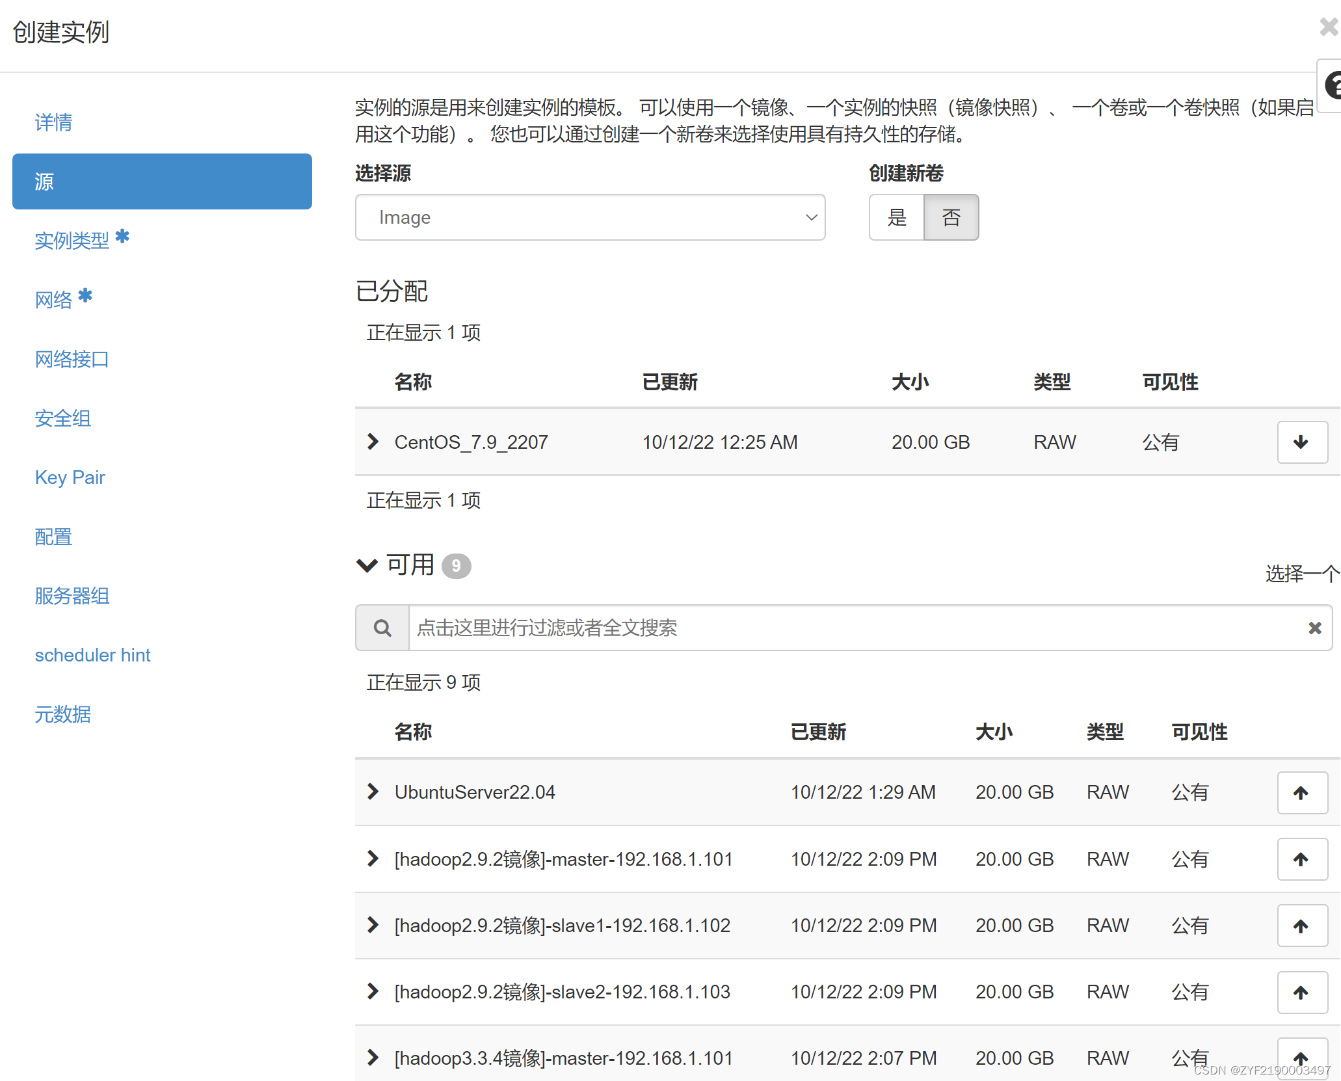Expand CentOS_7.9_2207 row details
Screen dimensions: 1341x1081
pyautogui.click(x=373, y=442)
